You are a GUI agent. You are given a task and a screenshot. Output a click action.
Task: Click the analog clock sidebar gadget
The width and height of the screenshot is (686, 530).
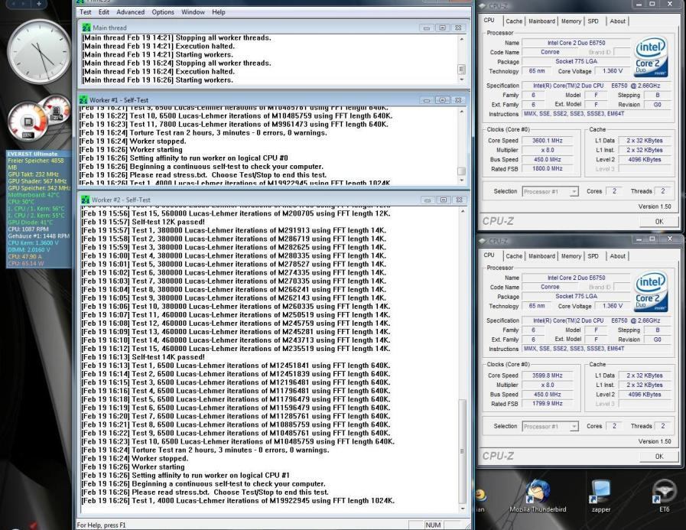(x=39, y=53)
